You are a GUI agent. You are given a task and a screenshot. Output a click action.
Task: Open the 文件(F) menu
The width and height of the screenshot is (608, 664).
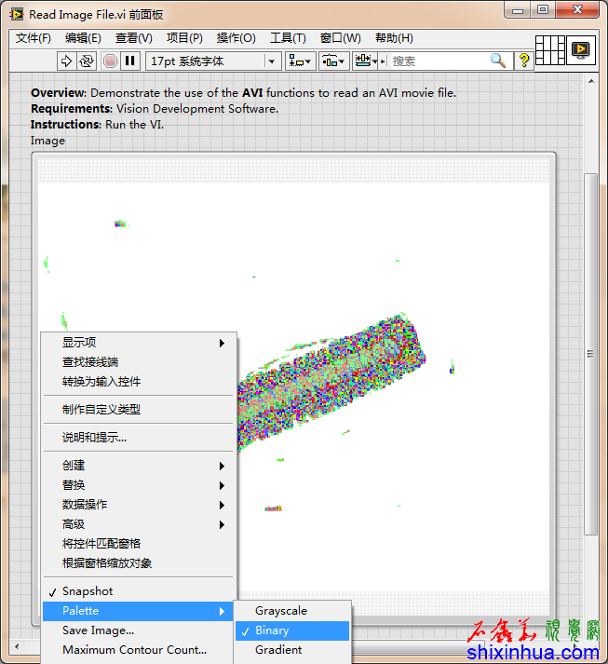click(x=34, y=38)
